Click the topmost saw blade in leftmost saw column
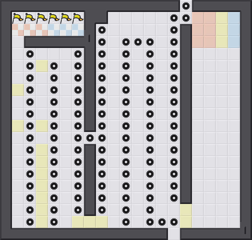252x240 pixels. pos(30,54)
